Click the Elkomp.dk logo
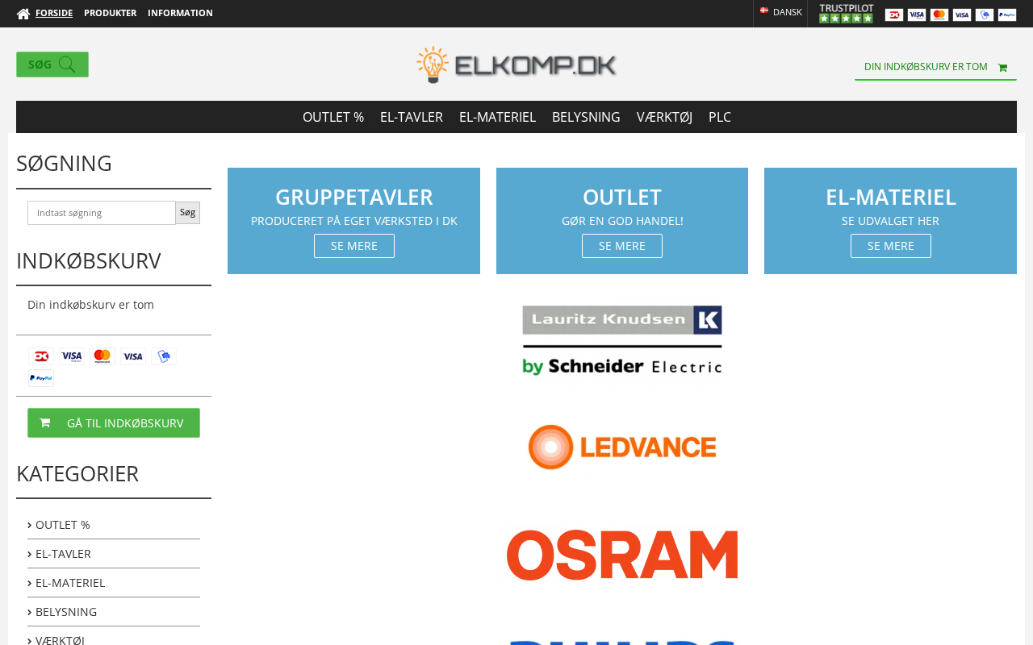 tap(516, 64)
